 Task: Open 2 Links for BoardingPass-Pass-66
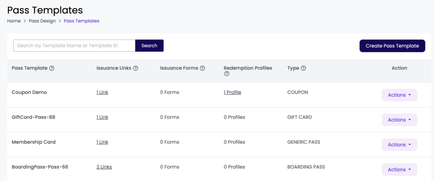pyautogui.click(x=104, y=167)
